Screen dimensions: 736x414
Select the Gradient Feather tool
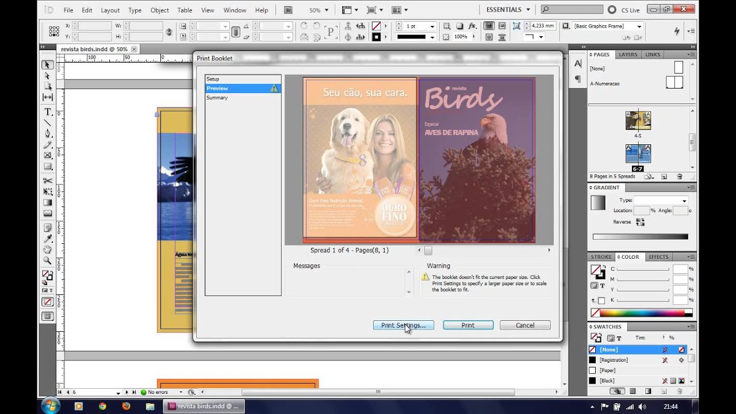[x=48, y=213]
